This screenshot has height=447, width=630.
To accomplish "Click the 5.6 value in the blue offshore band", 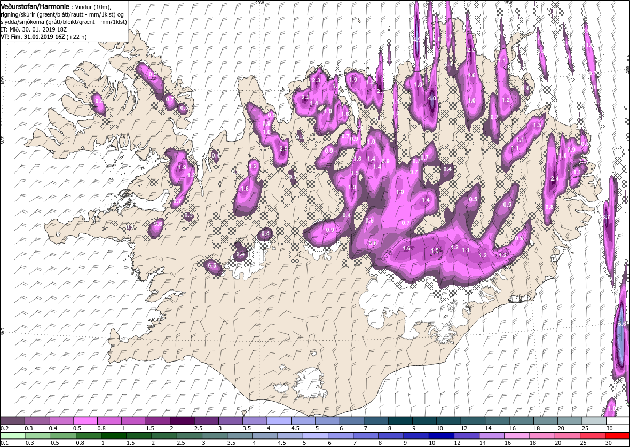I will tap(622, 324).
